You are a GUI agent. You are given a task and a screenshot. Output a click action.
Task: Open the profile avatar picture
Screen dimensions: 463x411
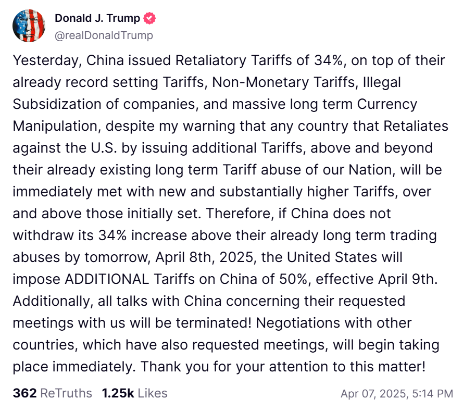tap(29, 26)
